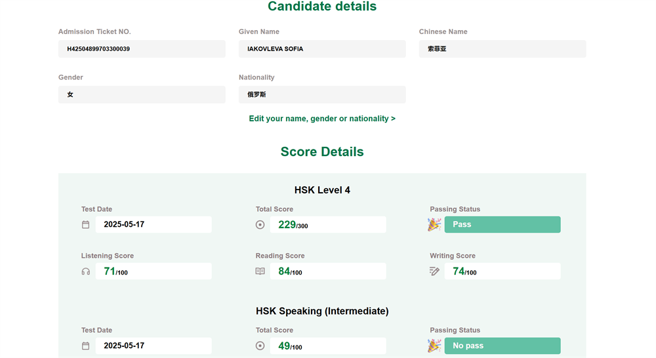Click the headphones icon beside Listening Score
This screenshot has width=656, height=358.
click(85, 271)
